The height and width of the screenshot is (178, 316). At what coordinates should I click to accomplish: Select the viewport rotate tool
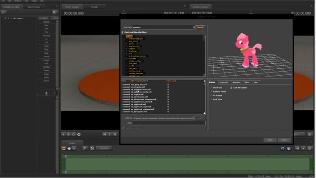point(74,134)
